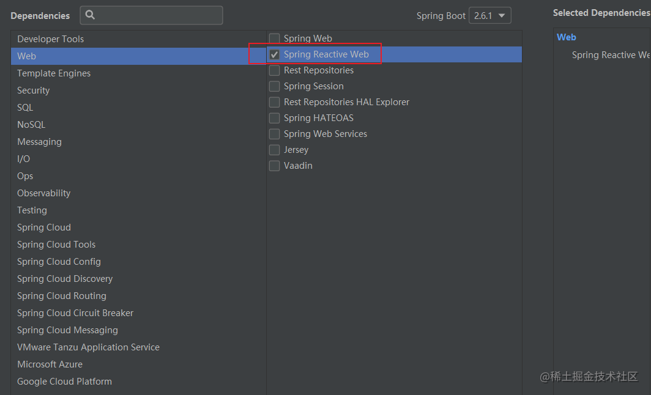Focus the dependencies search field
Image resolution: width=651 pixels, height=395 pixels.
(x=152, y=15)
